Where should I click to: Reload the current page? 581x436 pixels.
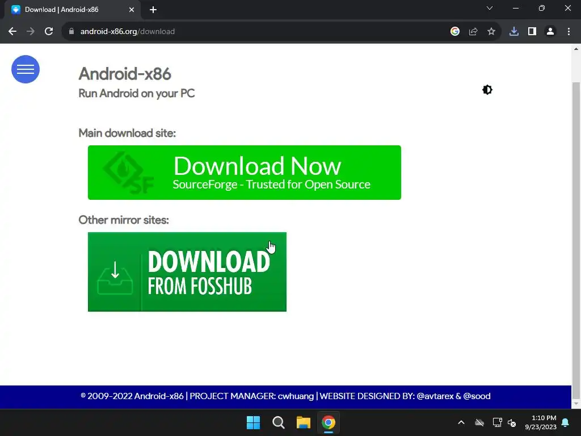(x=49, y=32)
